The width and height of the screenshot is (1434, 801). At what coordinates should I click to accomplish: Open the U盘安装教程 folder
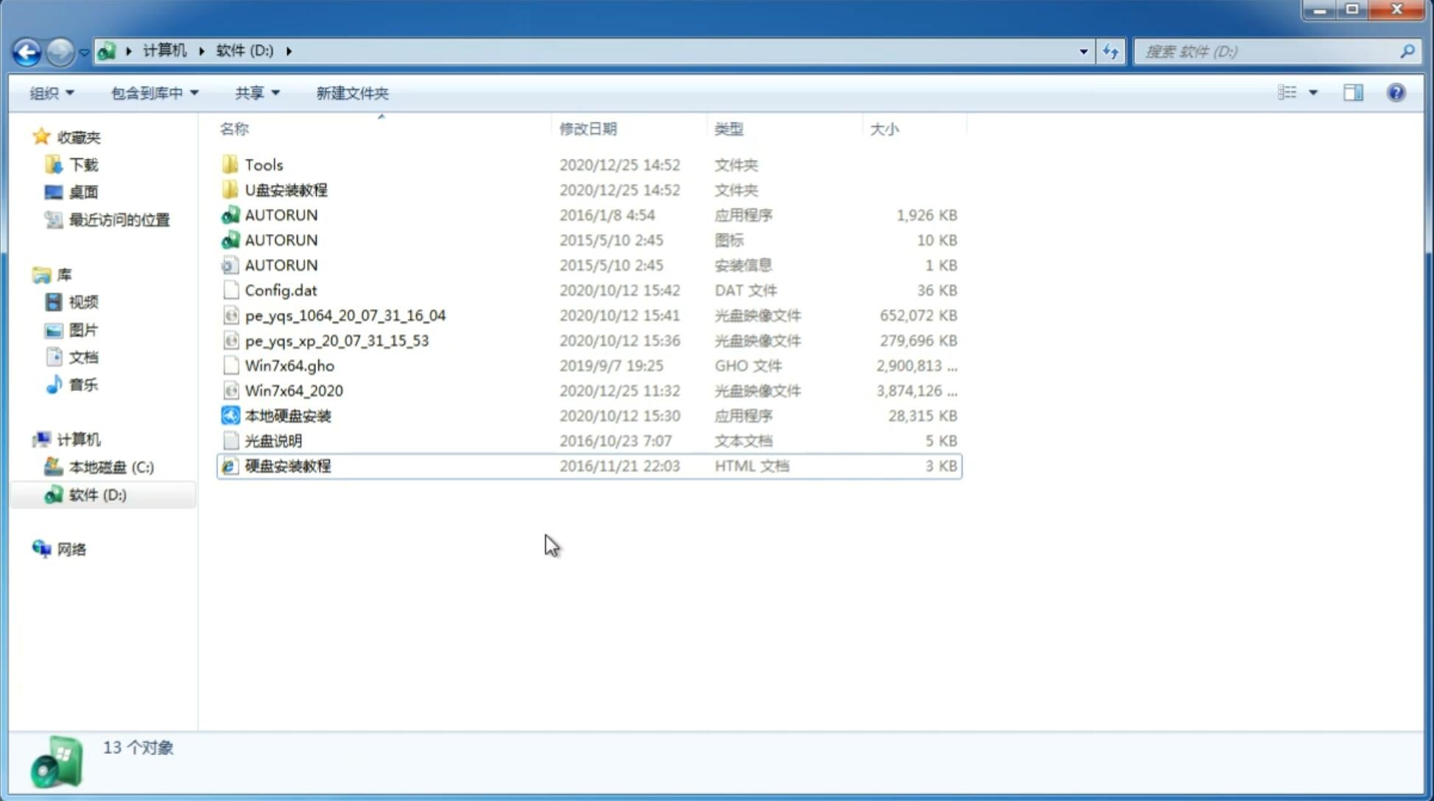pyautogui.click(x=286, y=190)
